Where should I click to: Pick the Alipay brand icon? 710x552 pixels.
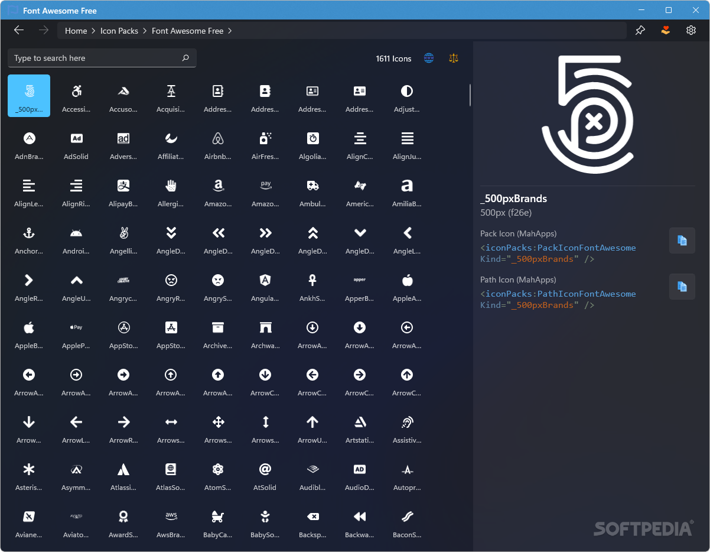(123, 190)
